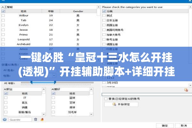Check the 日本注册 category
The height and width of the screenshot is (128, 192).
click(104, 20)
